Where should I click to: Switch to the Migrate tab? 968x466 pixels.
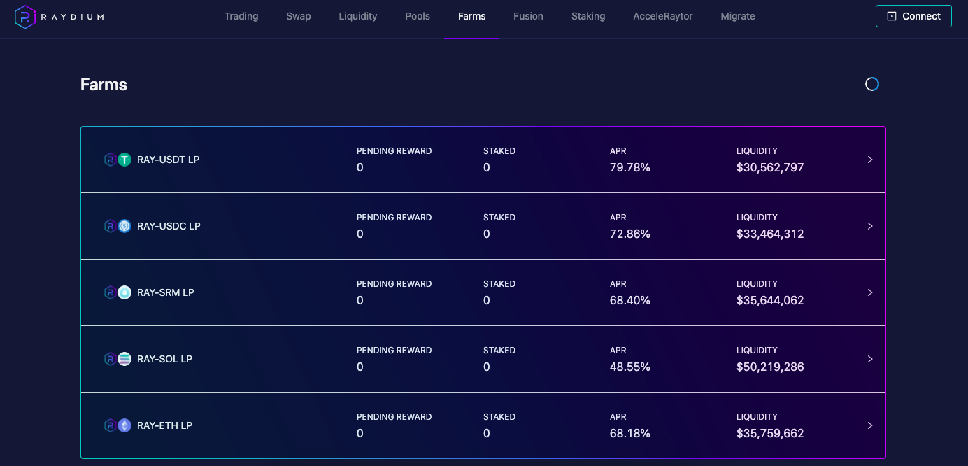pos(738,16)
